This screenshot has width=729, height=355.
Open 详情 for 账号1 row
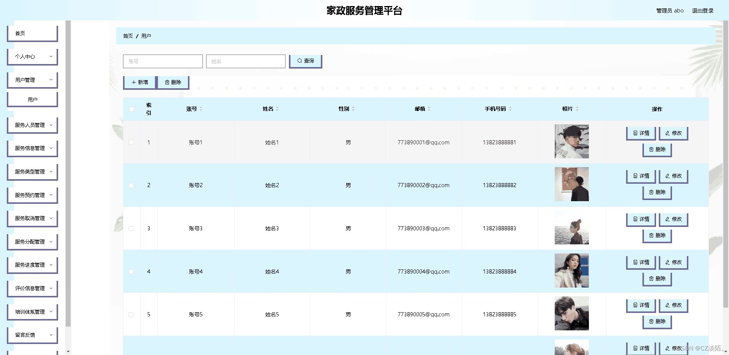pos(641,133)
